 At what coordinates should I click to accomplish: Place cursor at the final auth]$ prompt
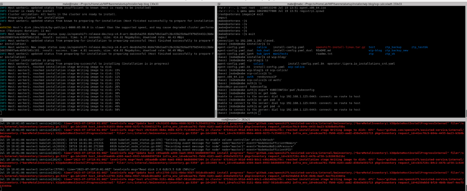pos(259,113)
